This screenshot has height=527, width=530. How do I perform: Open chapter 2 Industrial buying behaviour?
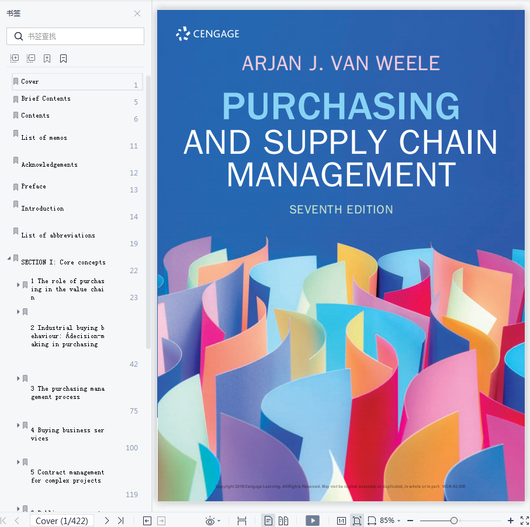click(x=67, y=336)
